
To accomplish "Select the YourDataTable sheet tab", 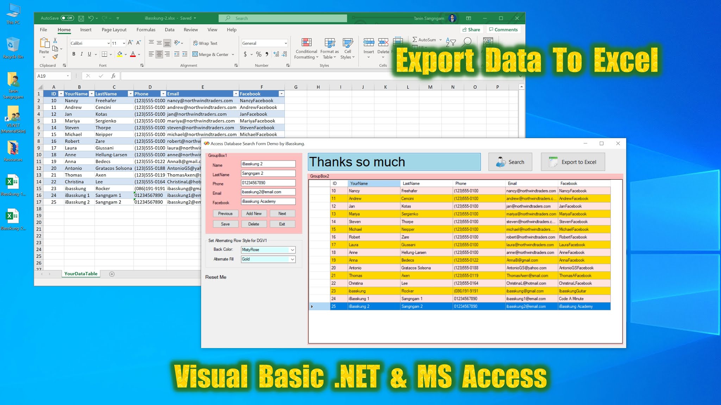I will pos(81,274).
